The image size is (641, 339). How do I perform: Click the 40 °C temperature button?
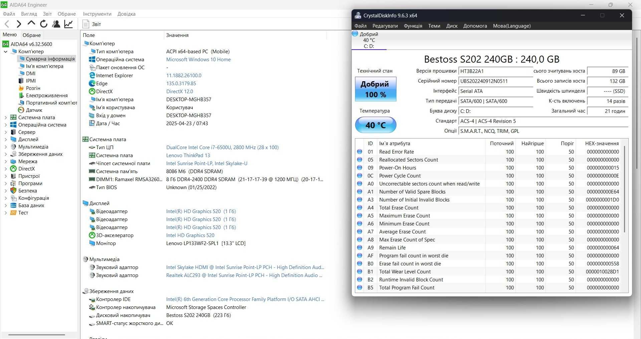(x=376, y=125)
